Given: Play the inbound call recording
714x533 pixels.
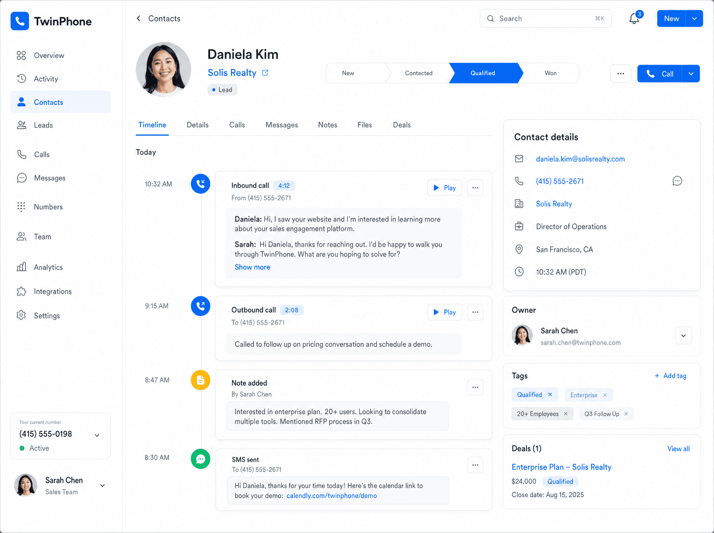Looking at the screenshot, I should [445, 188].
